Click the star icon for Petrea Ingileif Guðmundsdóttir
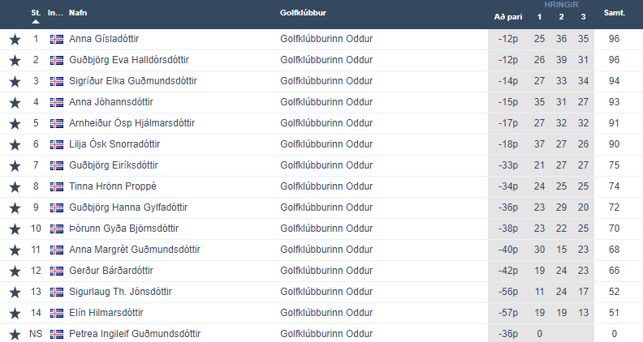The image size is (643, 342). point(15,334)
